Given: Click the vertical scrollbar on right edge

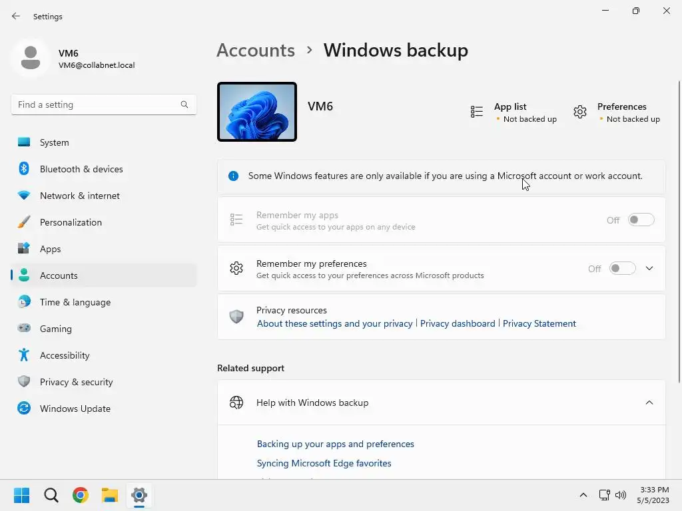Looking at the screenshot, I should coord(679,231).
